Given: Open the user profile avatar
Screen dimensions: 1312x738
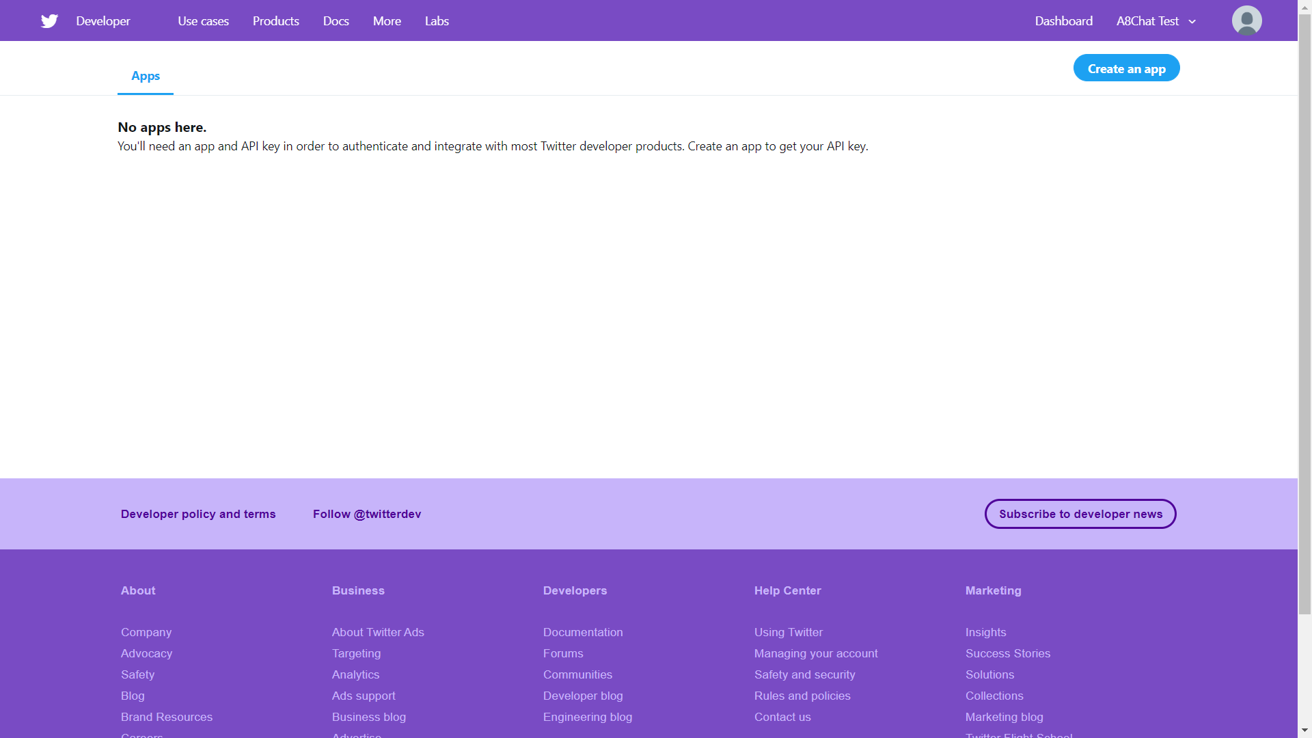Looking at the screenshot, I should click(1246, 20).
